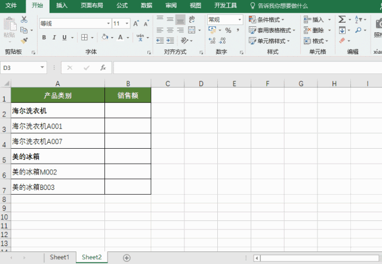Expand Name Box dropdown arrow
The height and width of the screenshot is (264, 382).
point(42,67)
